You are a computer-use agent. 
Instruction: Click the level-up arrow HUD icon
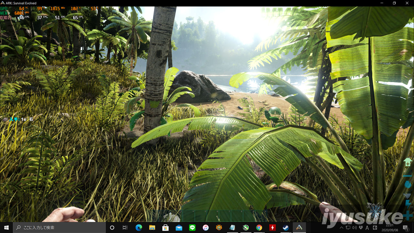coord(408,162)
